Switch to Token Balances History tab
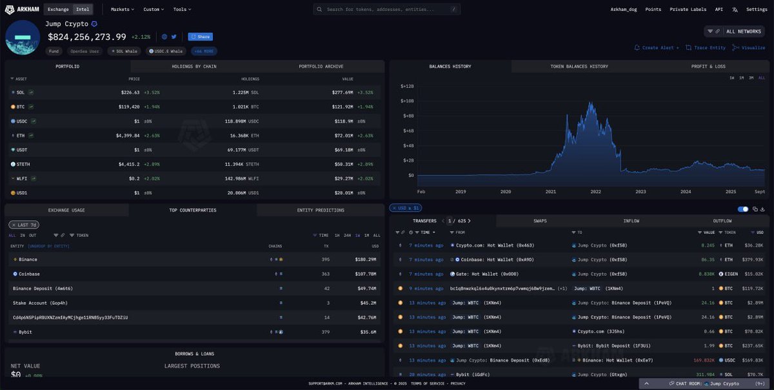774x390 pixels. point(579,67)
